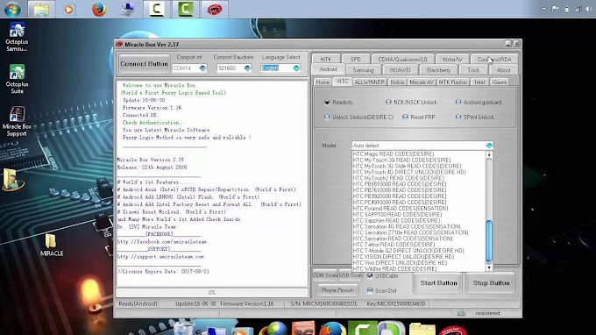596x335 pixels.
Task: Click the Miracle Box title bar icon
Action: (x=119, y=44)
